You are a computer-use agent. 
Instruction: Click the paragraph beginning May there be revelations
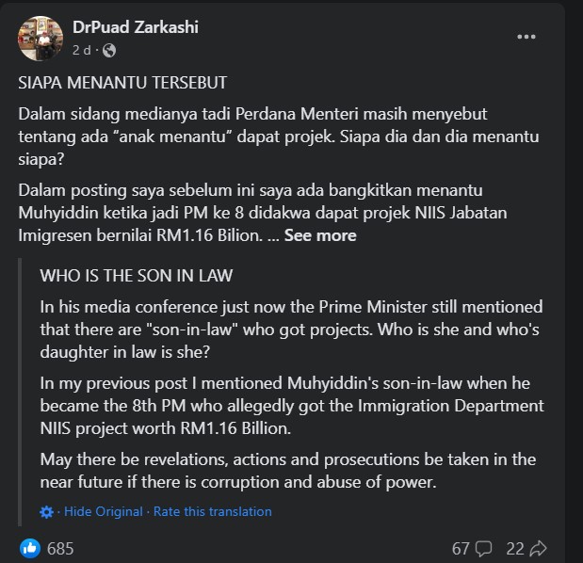coord(288,471)
